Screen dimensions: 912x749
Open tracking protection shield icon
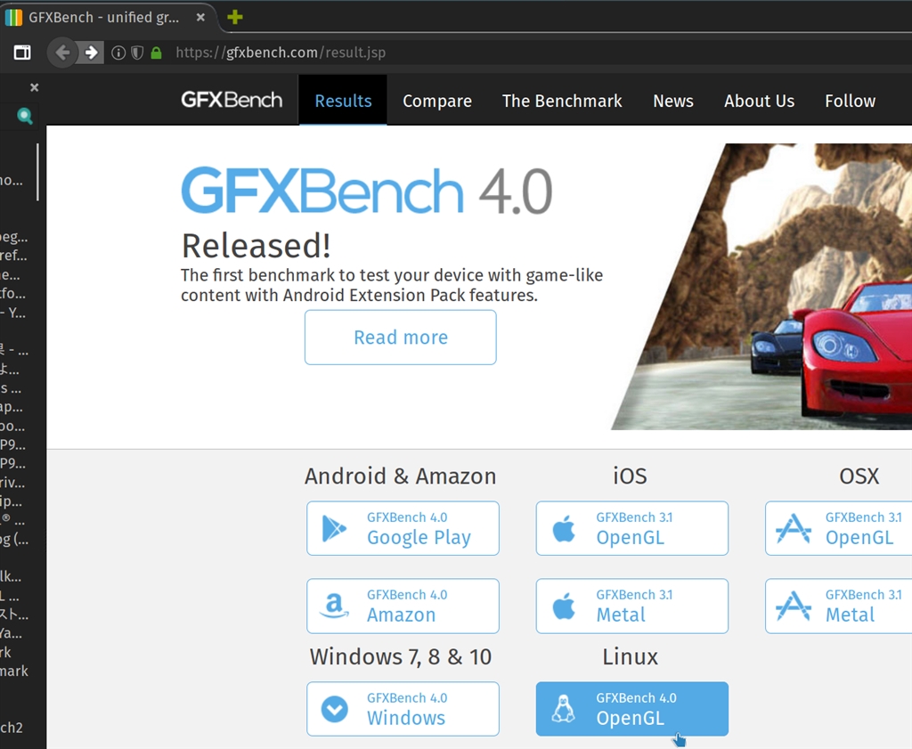[x=137, y=53]
